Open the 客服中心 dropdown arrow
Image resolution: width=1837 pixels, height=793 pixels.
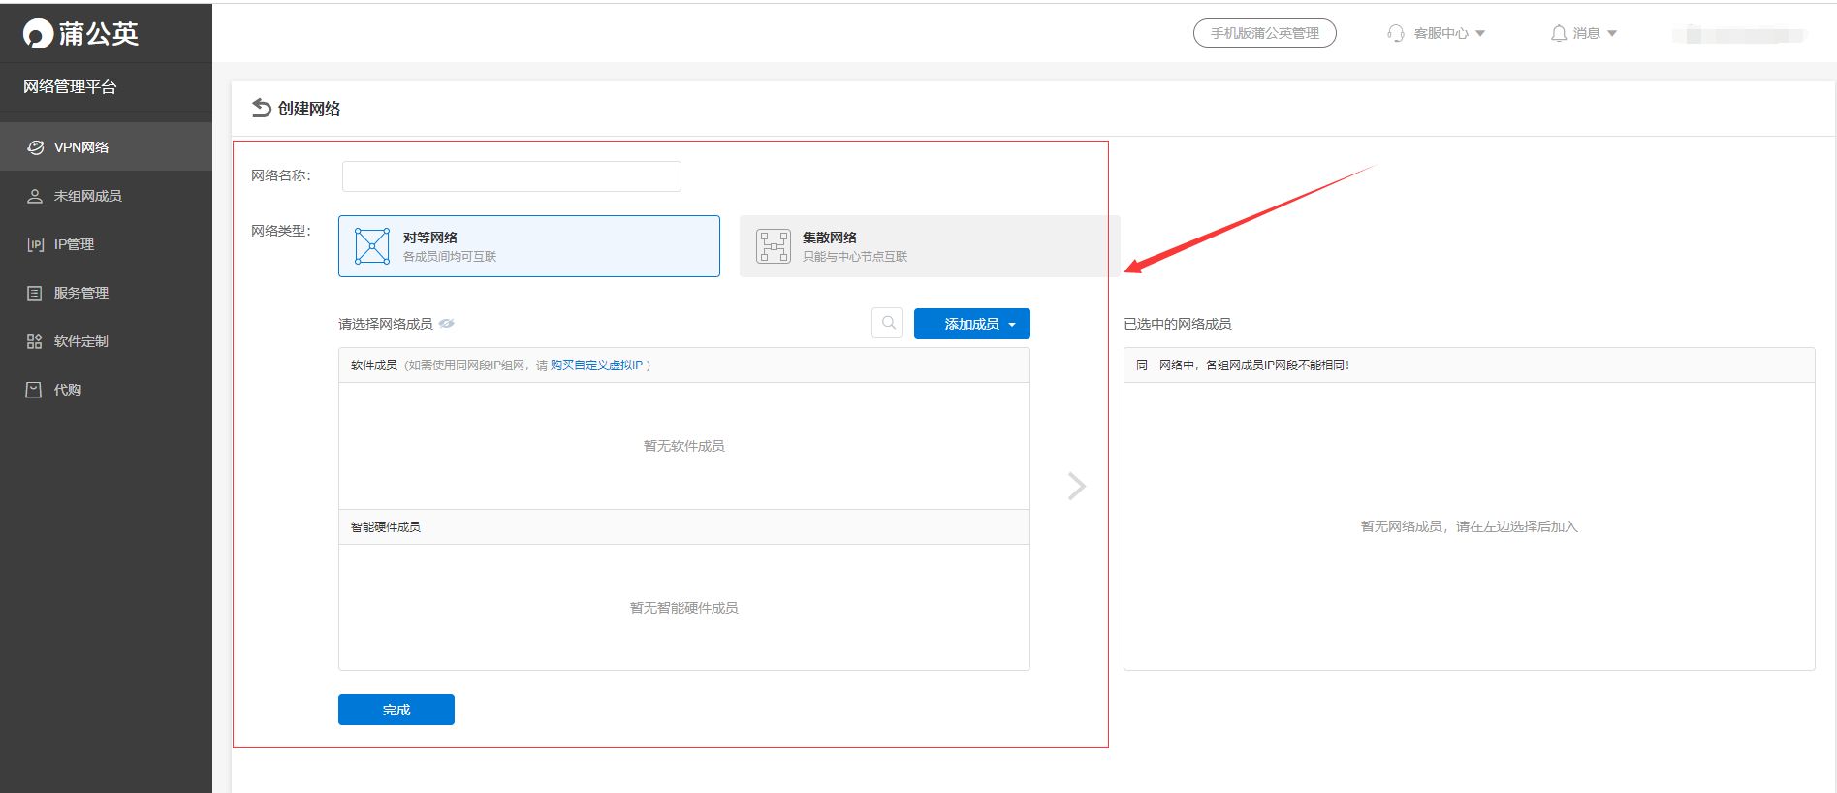click(x=1480, y=33)
